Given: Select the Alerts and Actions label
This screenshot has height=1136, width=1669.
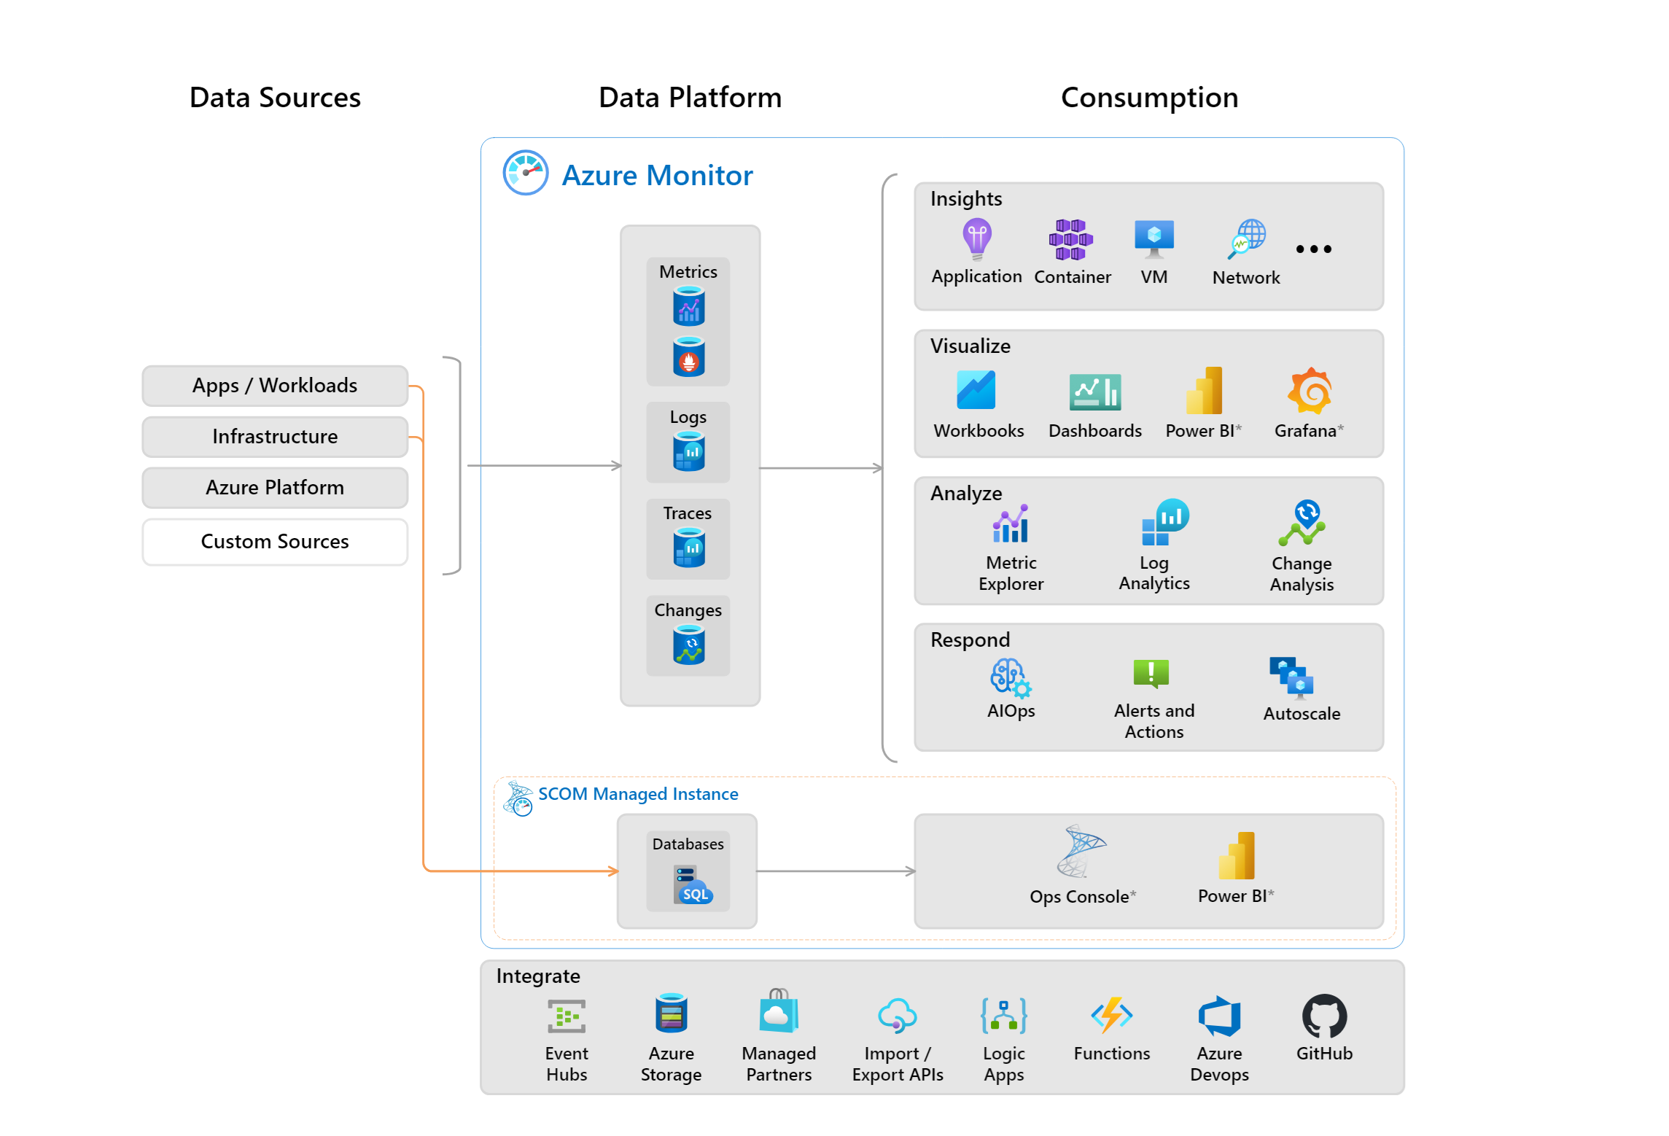Looking at the screenshot, I should [1153, 721].
